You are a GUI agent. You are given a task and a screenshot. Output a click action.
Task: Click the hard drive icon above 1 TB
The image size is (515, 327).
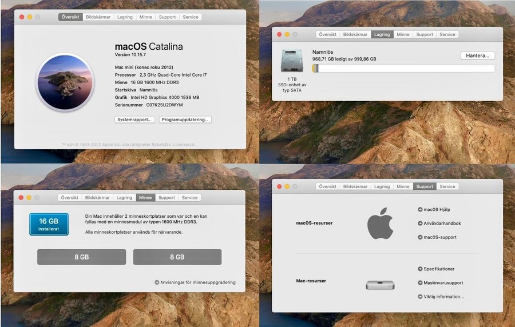point(292,61)
